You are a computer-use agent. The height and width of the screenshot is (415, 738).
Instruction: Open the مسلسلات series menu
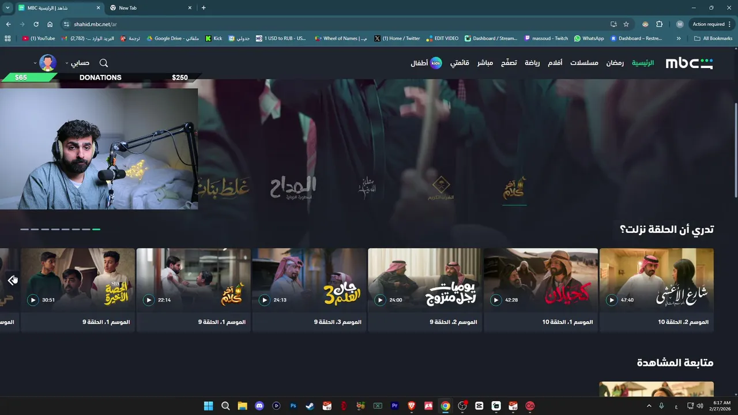point(584,63)
